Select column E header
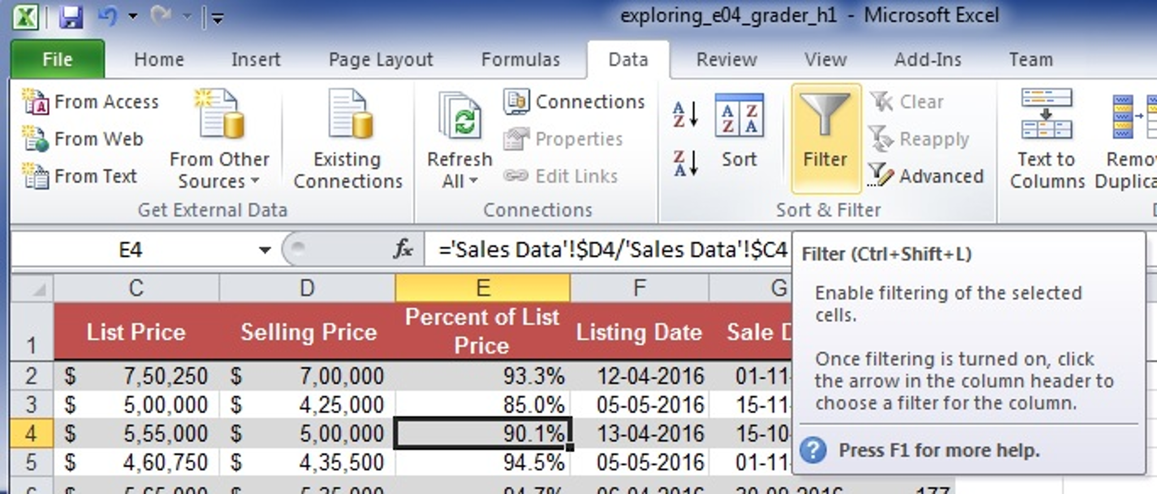This screenshot has height=494, width=1157. 482,288
